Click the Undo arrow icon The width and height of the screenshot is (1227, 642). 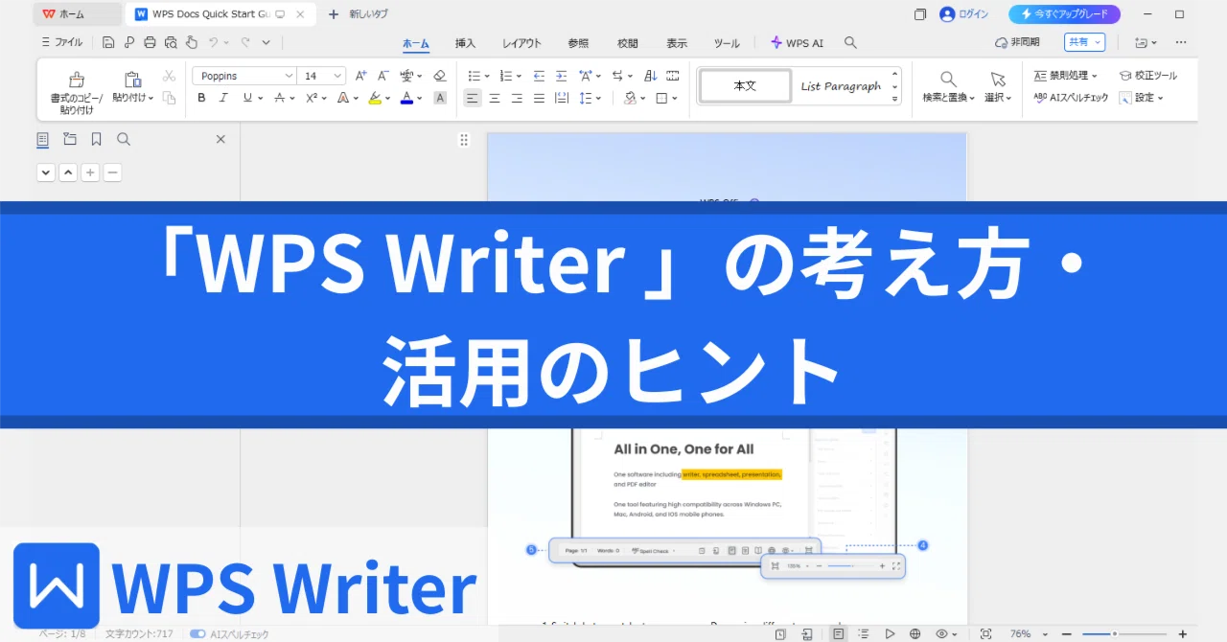pyautogui.click(x=214, y=42)
